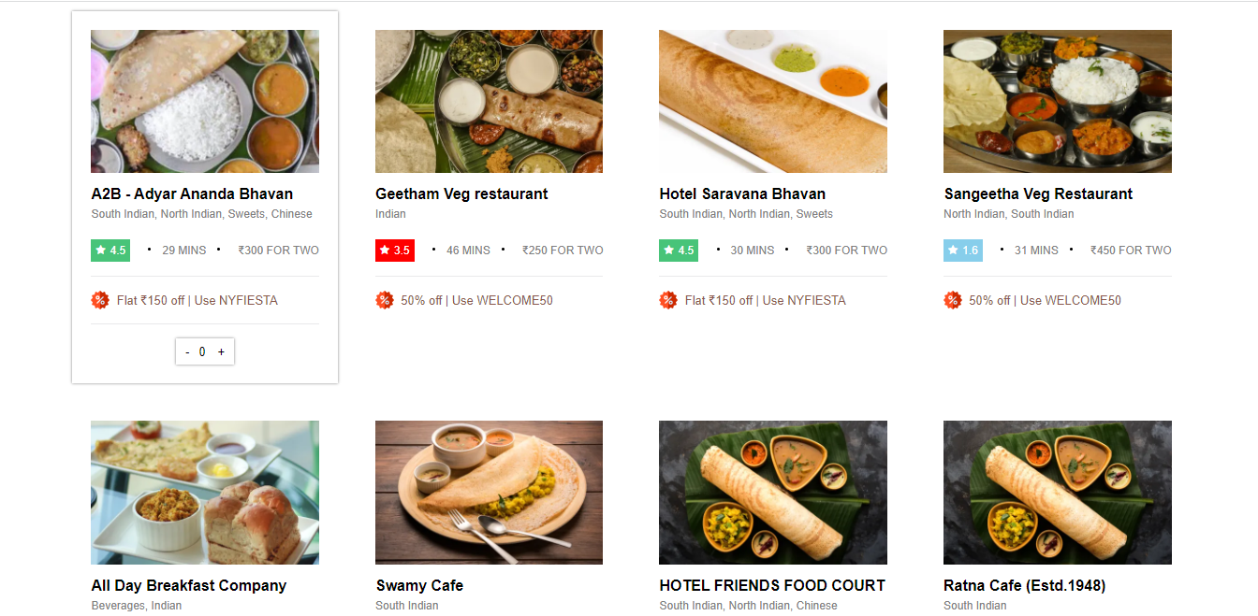Open the Swamy Cafe dosa picture
The width and height of the screenshot is (1258, 616).
[489, 493]
